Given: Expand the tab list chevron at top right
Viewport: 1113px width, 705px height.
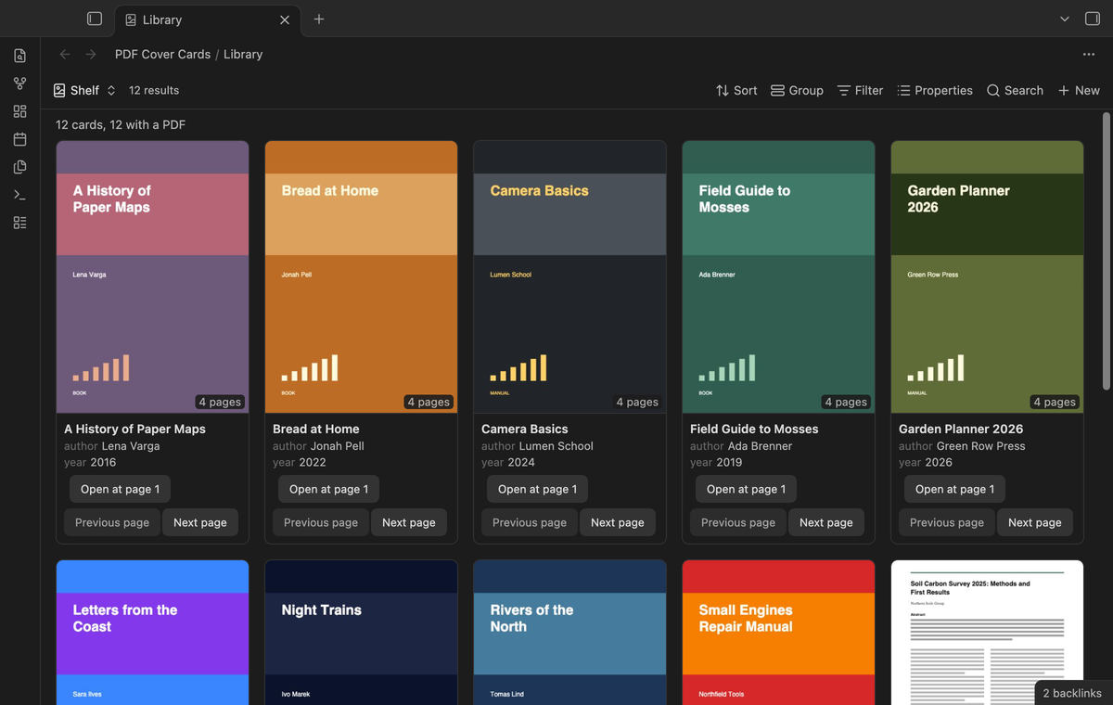Looking at the screenshot, I should pos(1065,19).
